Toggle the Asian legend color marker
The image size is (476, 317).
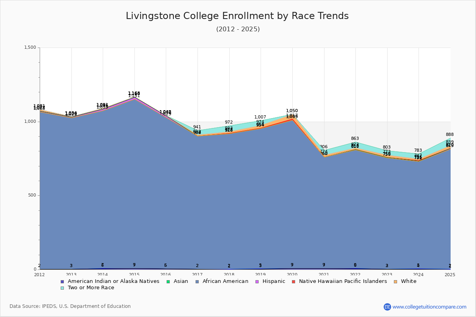168,281
